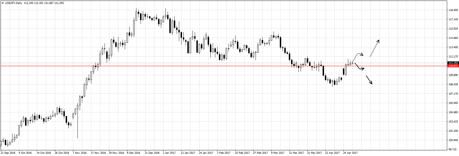Click the 99.715 price scale label
The height and width of the screenshot is (156, 459).
pyautogui.click(x=453, y=149)
